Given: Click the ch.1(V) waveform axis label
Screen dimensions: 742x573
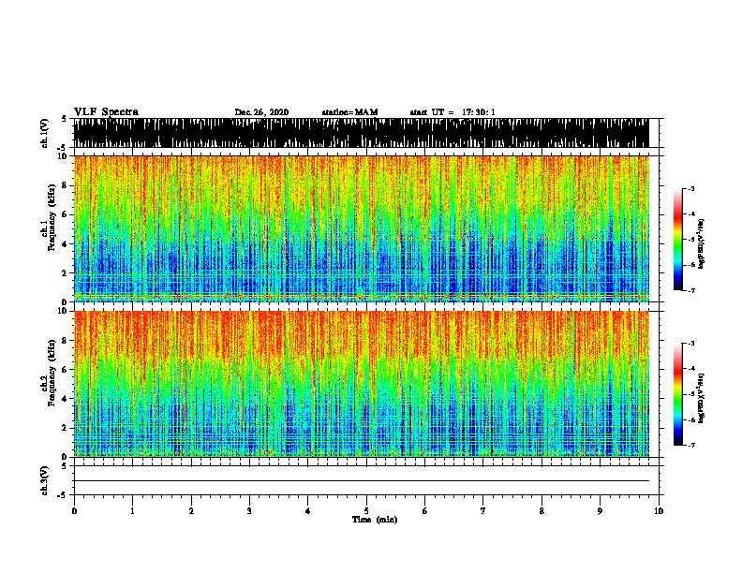Looking at the screenshot, I should 45,133.
